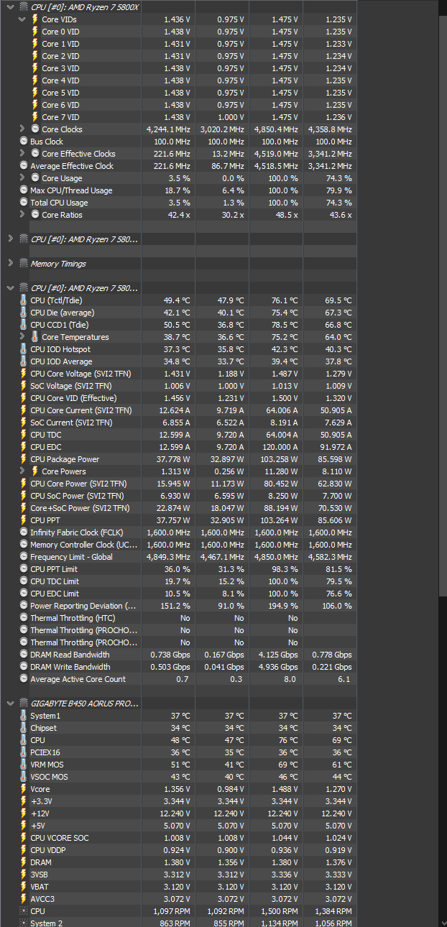Click the lightning icon of Core 0 VID
447x927 pixels.
coord(35,32)
